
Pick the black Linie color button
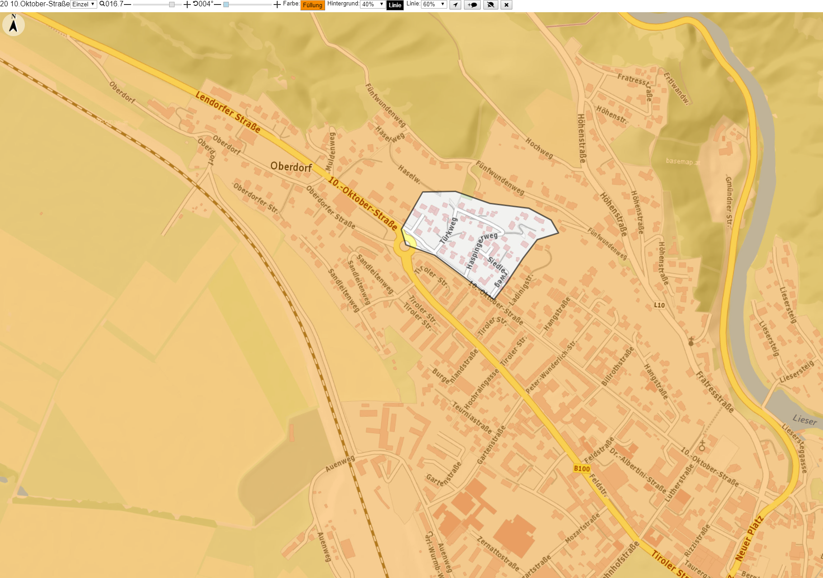(x=395, y=5)
